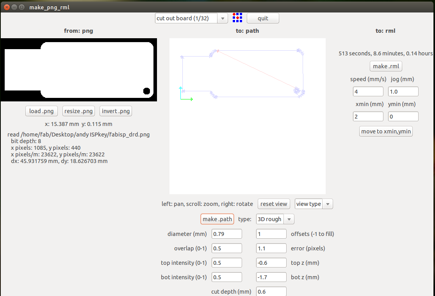Click the load .png button

point(41,111)
